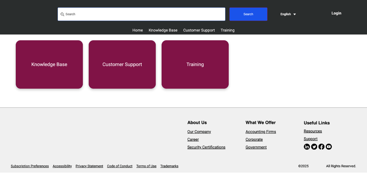Click the About Us heading

coord(197,123)
